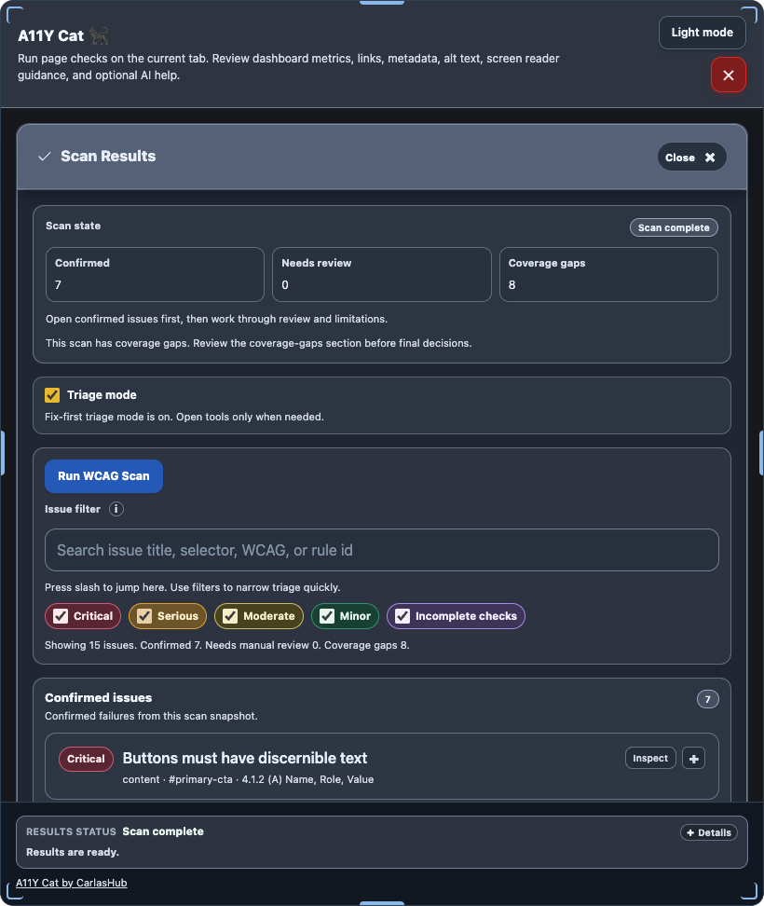The image size is (764, 906).
Task: Uncheck the Moderate filter chip
Action: tap(230, 616)
